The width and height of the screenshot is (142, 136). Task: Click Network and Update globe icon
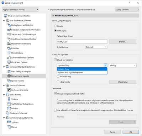[9, 76]
